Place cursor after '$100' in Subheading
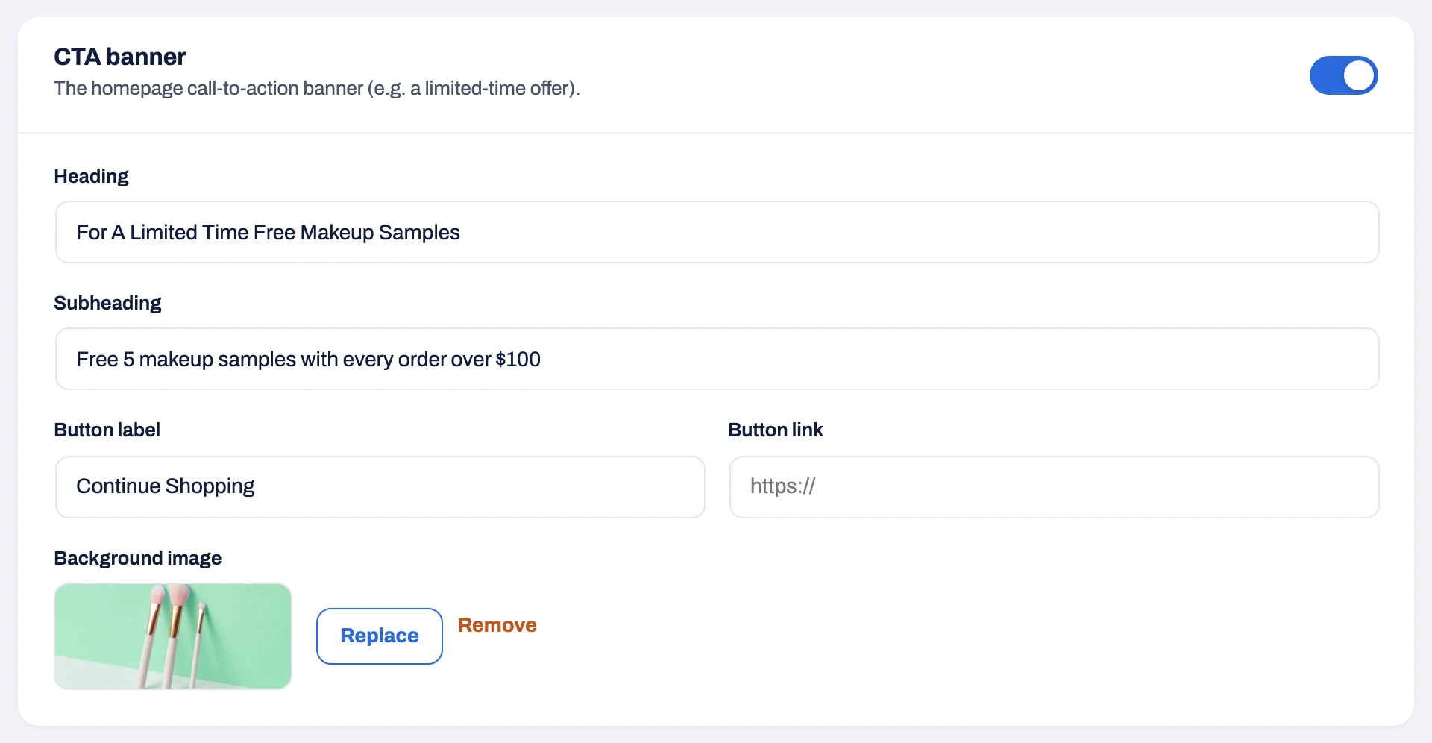The height and width of the screenshot is (743, 1432). (x=542, y=359)
